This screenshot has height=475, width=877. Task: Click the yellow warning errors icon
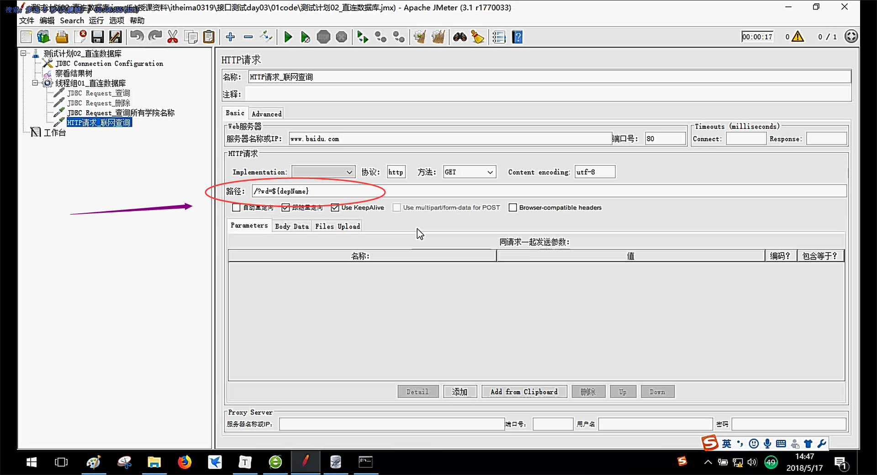[798, 37]
